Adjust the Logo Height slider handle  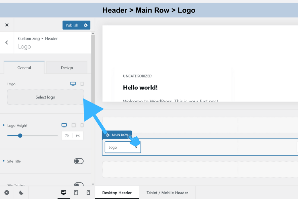(20, 135)
